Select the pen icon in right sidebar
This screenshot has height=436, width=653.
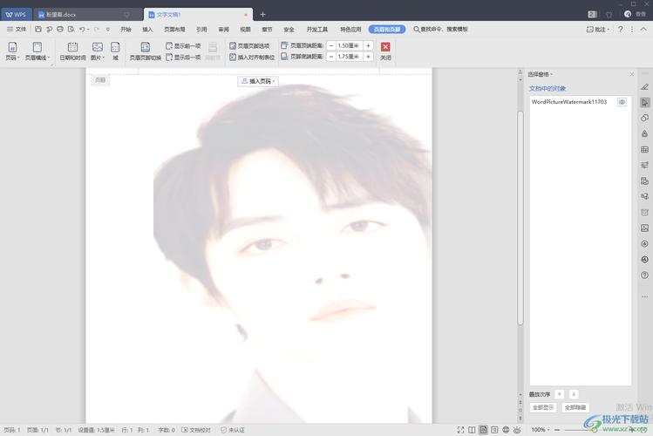[644, 86]
